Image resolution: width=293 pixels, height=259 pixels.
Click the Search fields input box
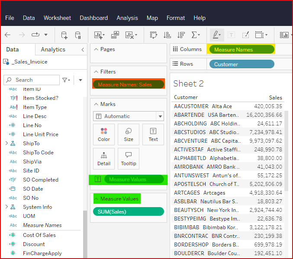(35, 80)
